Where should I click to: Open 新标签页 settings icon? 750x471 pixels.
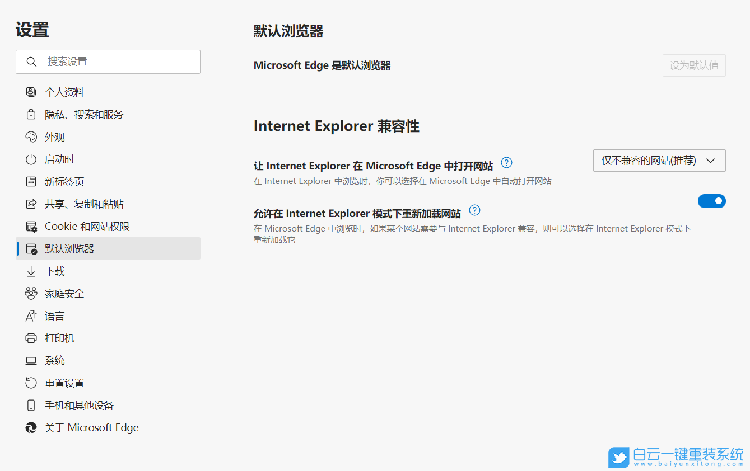pyautogui.click(x=31, y=181)
